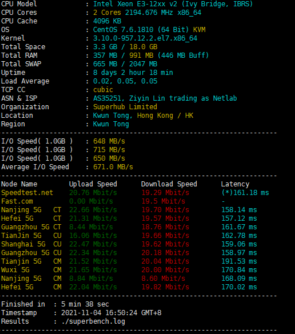Screen dimensions: 295x334
Task: Select the Speedtest.net node row
Action: click(135, 193)
